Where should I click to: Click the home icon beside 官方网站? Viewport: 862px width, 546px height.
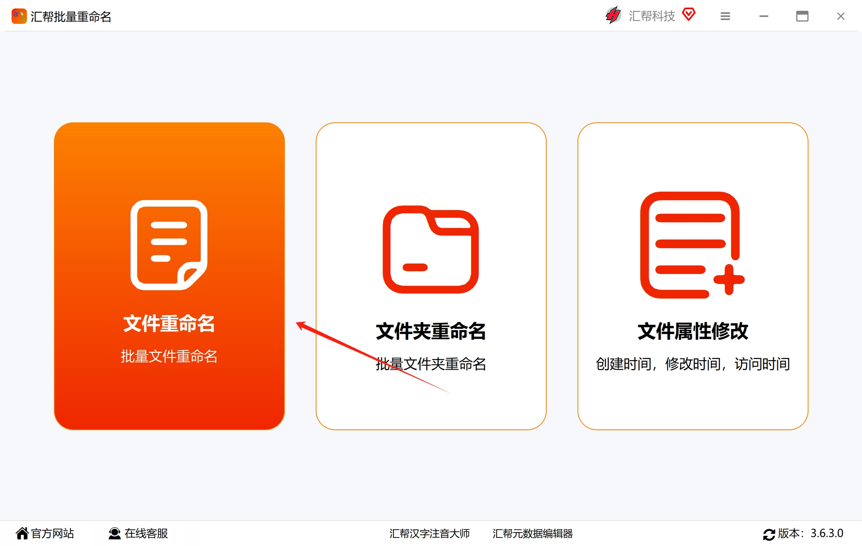(22, 533)
